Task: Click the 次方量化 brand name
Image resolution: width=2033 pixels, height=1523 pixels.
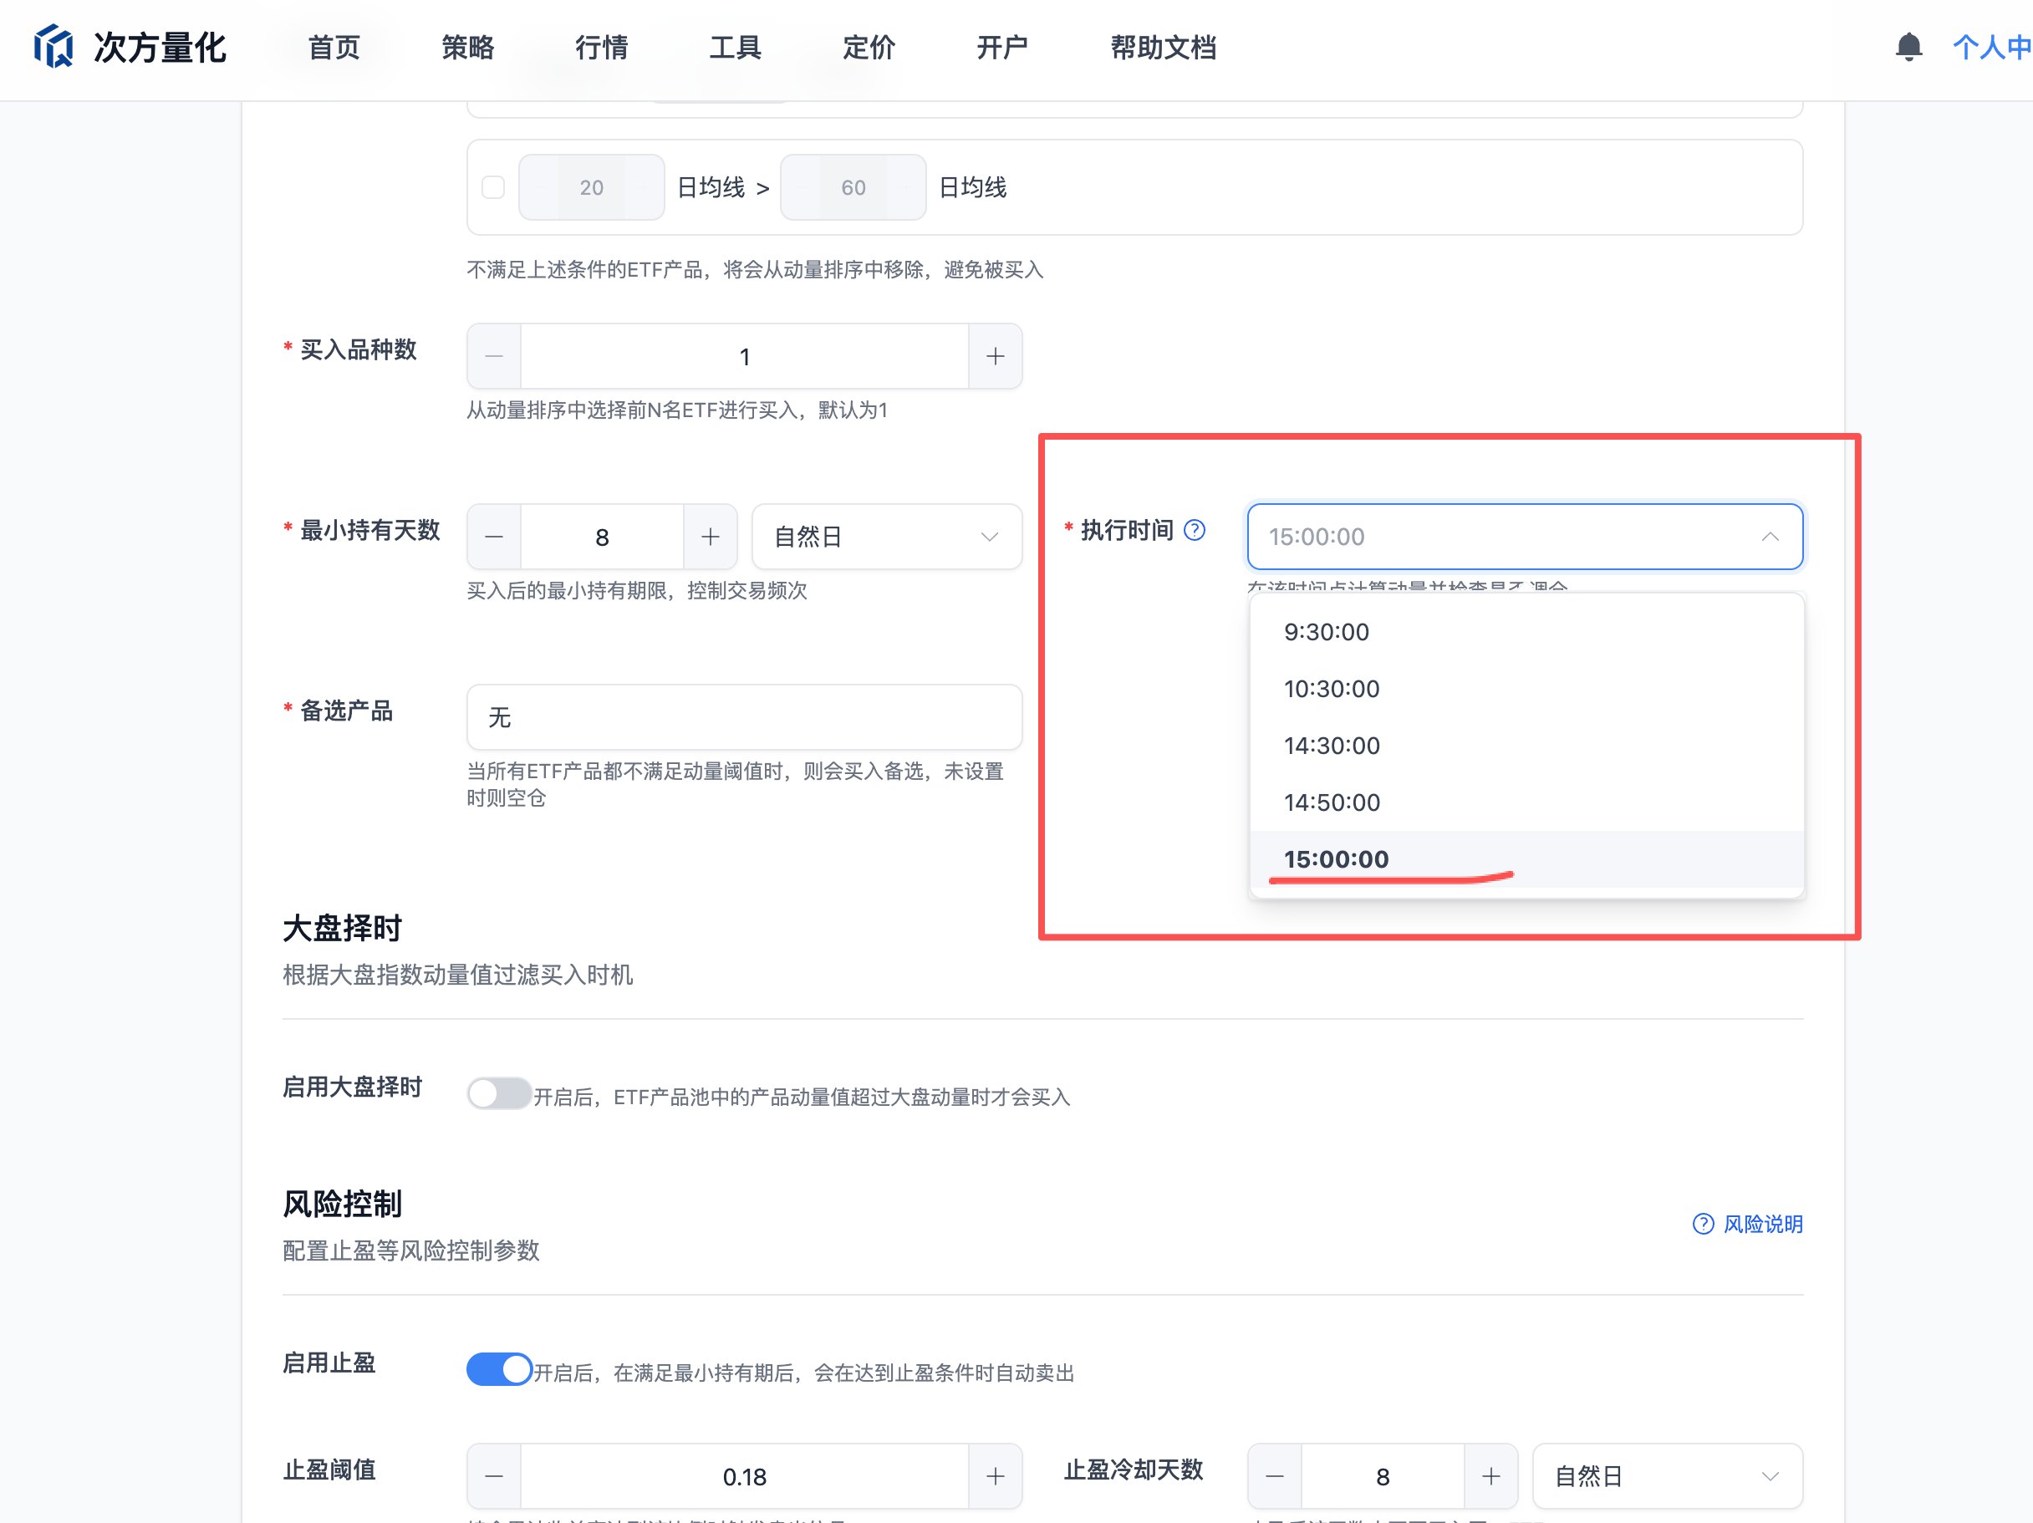Action: pyautogui.click(x=160, y=48)
